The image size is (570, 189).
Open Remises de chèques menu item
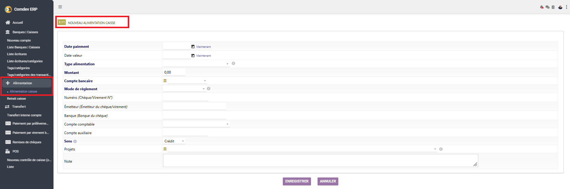[27, 142]
